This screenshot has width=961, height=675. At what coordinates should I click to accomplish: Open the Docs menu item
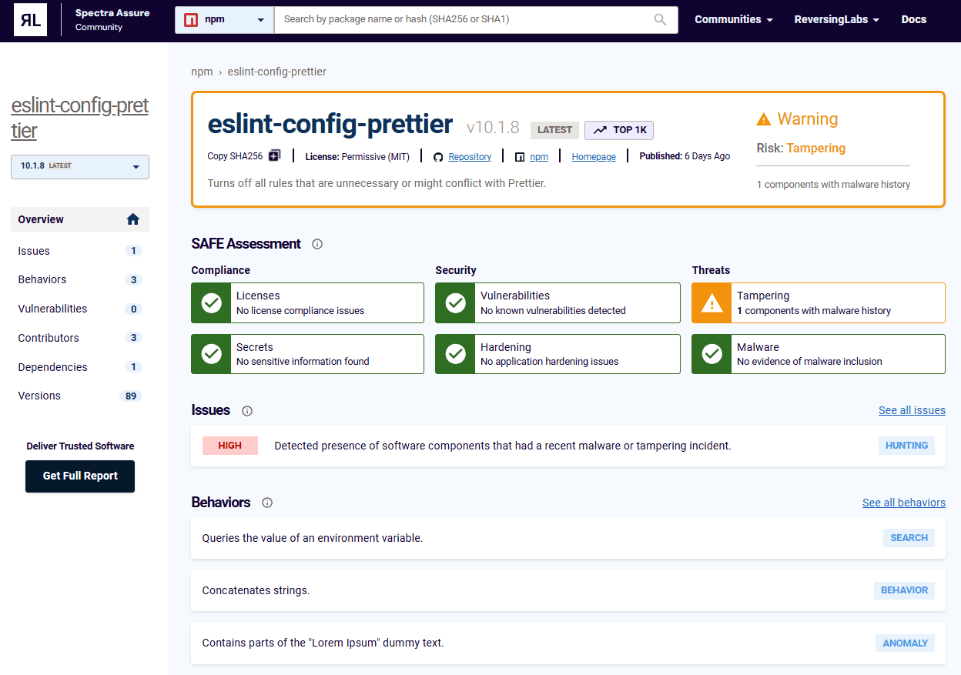tap(913, 19)
